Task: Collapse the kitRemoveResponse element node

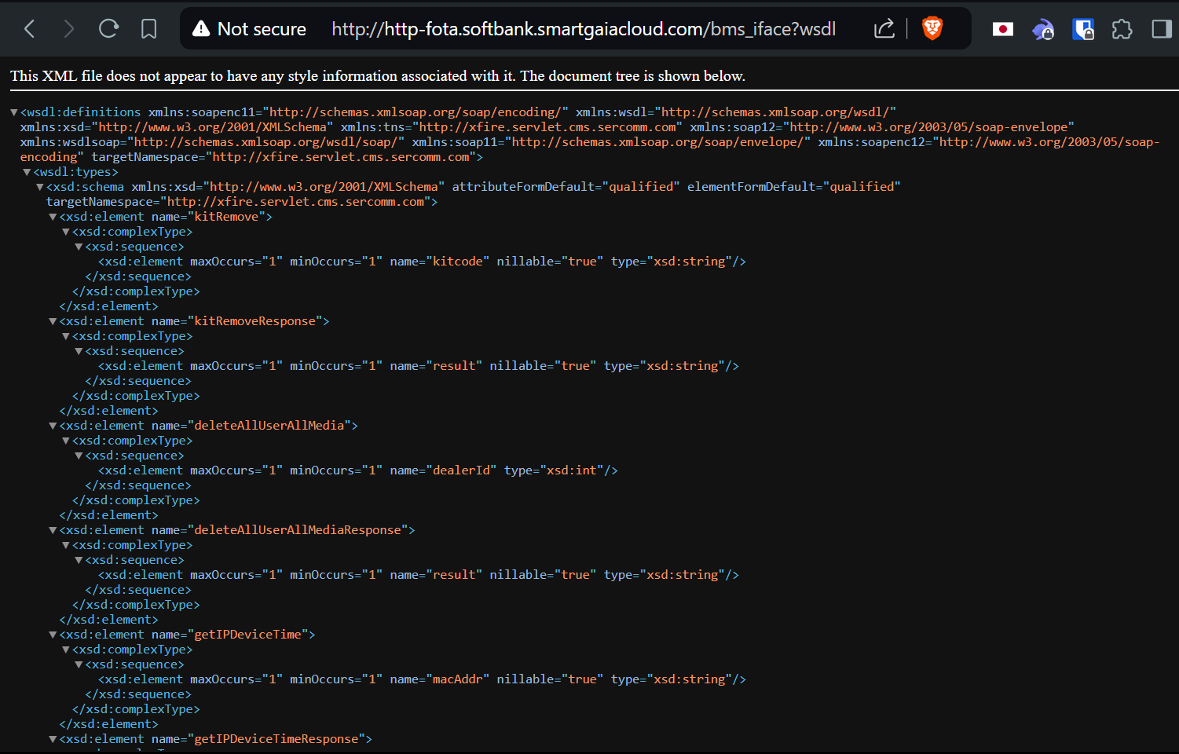Action: pyautogui.click(x=53, y=321)
